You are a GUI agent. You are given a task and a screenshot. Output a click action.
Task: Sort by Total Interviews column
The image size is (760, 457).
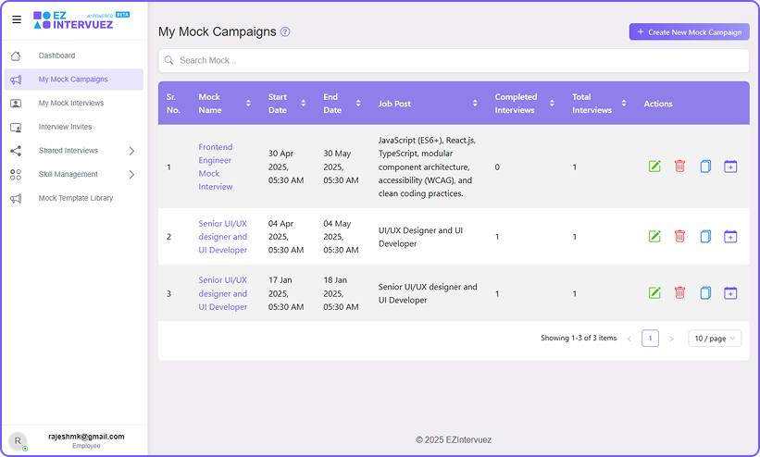click(624, 104)
